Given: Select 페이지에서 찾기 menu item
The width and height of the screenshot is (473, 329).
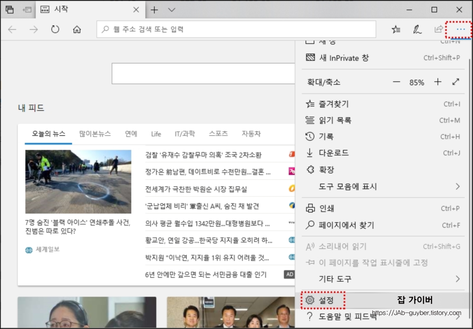Looking at the screenshot, I should [x=383, y=225].
